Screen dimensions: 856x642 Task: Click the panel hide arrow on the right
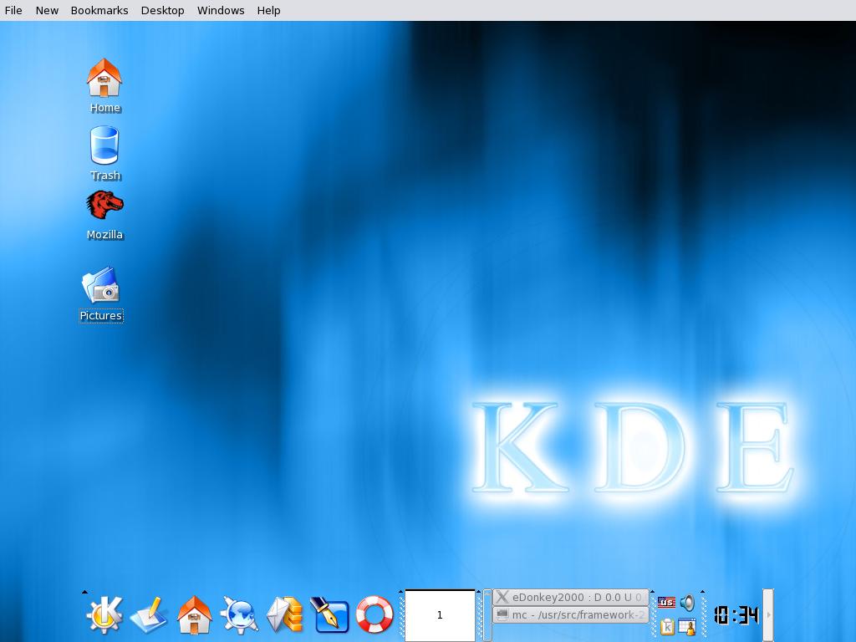767,613
